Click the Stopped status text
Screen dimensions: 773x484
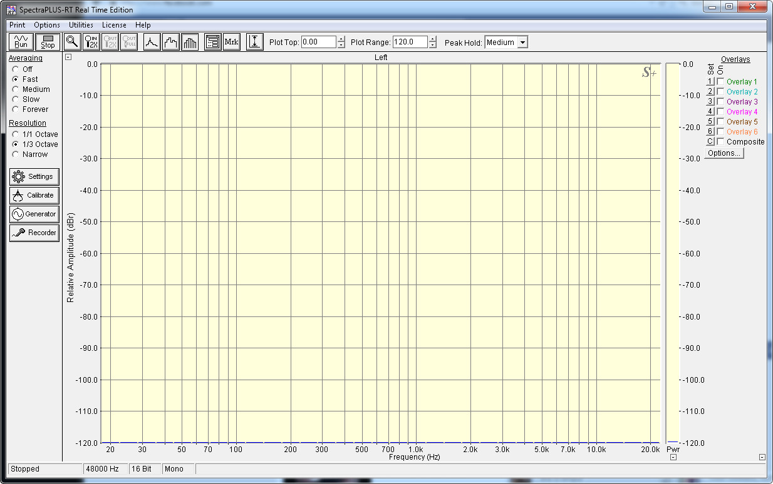25,468
